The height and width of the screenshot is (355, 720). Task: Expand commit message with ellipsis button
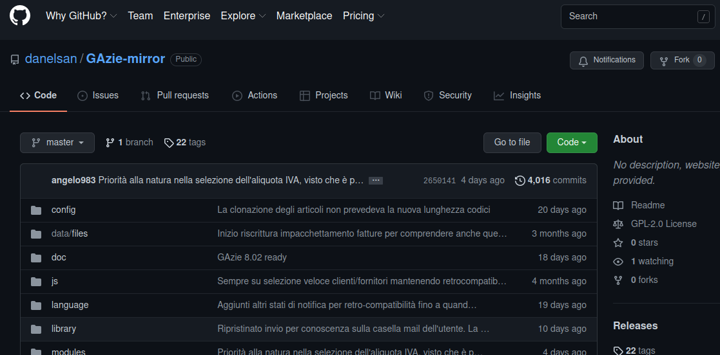(376, 181)
